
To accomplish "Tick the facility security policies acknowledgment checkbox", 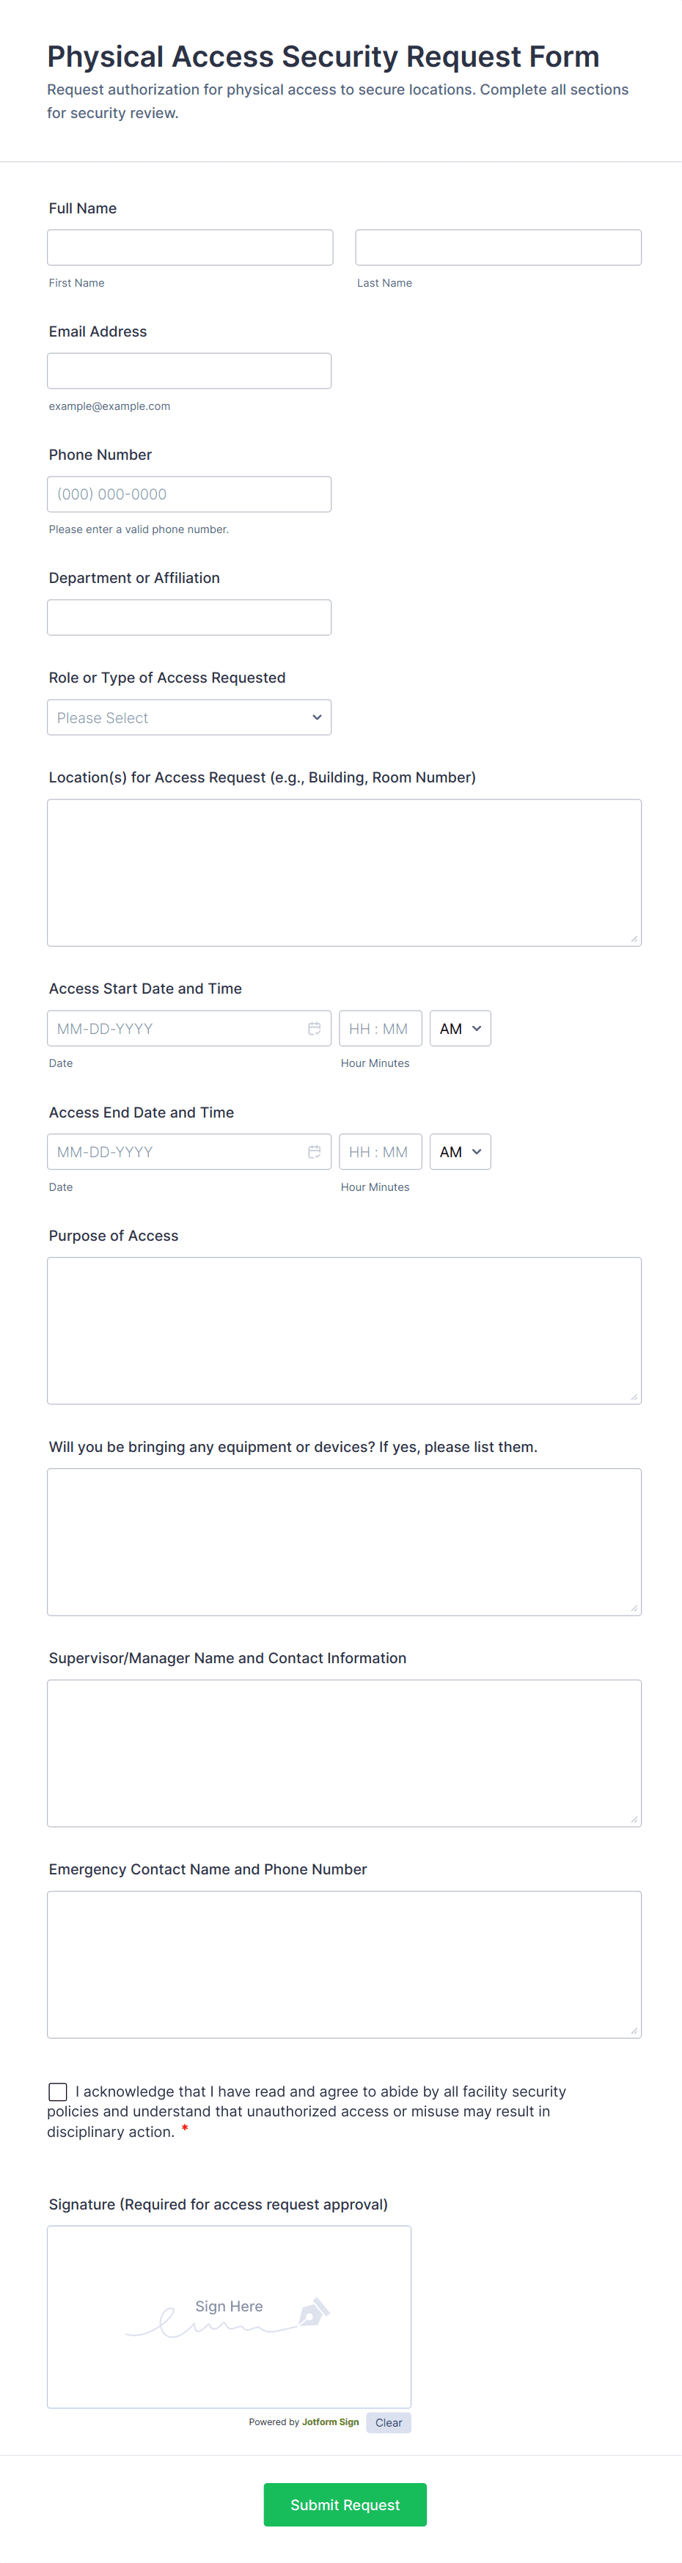I will 58,2091.
